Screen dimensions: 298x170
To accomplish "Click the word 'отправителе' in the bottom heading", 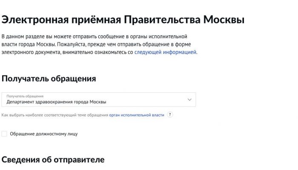I will [81, 160].
